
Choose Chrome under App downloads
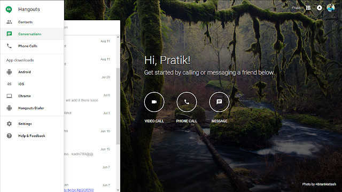pos(32,96)
